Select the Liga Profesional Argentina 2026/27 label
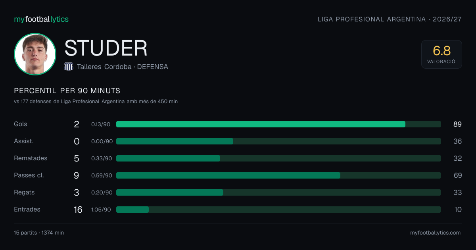 click(x=390, y=19)
